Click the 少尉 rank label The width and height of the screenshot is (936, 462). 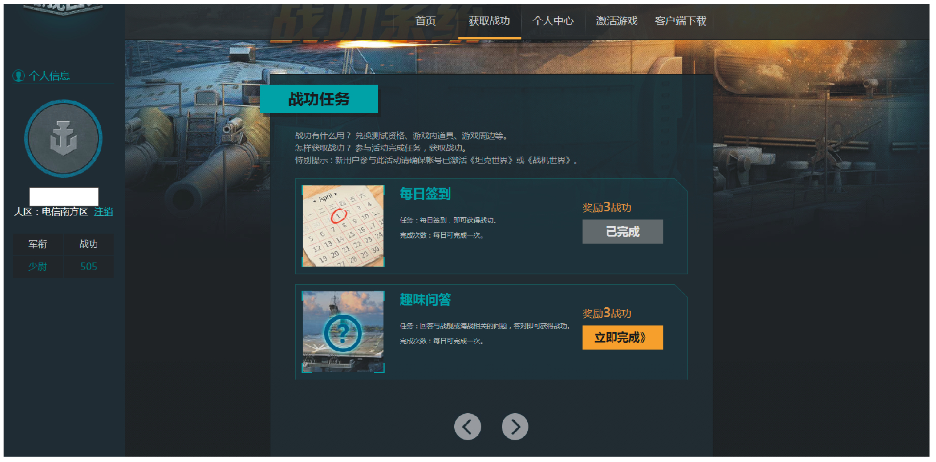tap(38, 267)
